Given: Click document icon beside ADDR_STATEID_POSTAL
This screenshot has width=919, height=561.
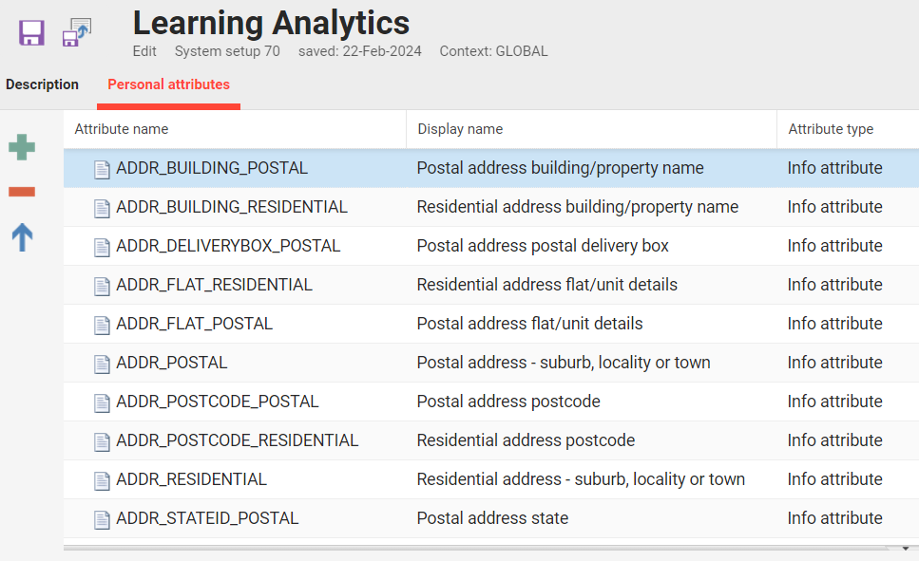Looking at the screenshot, I should [102, 519].
